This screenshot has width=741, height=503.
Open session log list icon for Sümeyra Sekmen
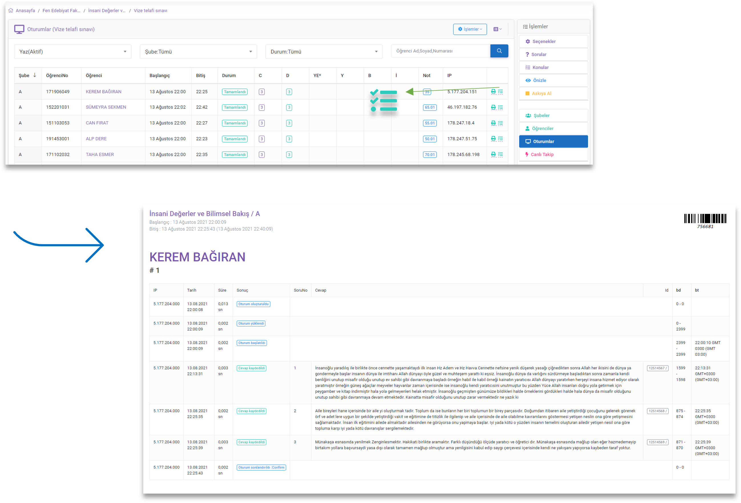[x=500, y=108]
